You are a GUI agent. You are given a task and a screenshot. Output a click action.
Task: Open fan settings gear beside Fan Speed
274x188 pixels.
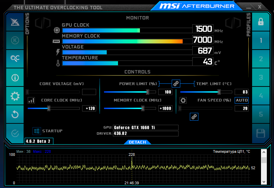(183, 100)
